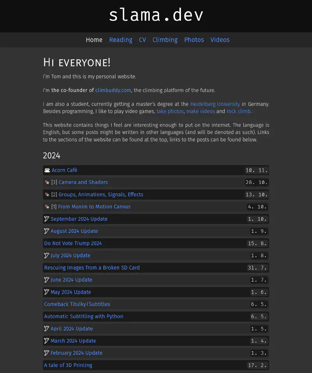Click the coffee cup icon beside Acorn Café
The height and width of the screenshot is (373, 312).
click(x=47, y=170)
